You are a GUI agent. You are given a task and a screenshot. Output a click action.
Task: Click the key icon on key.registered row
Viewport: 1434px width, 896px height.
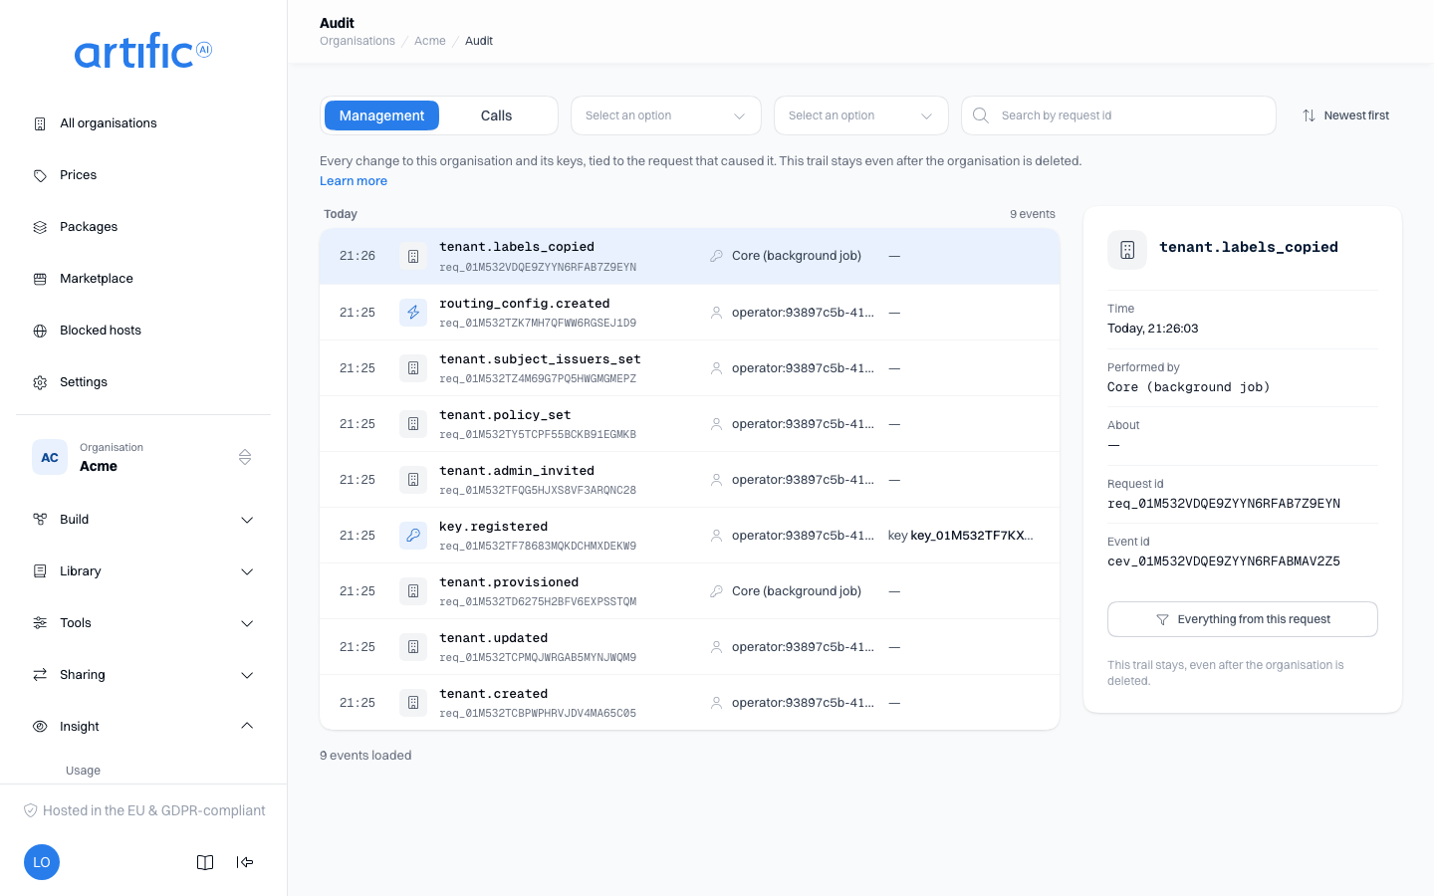click(413, 536)
